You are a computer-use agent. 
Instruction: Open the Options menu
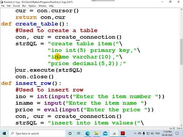[x=32, y=6]
